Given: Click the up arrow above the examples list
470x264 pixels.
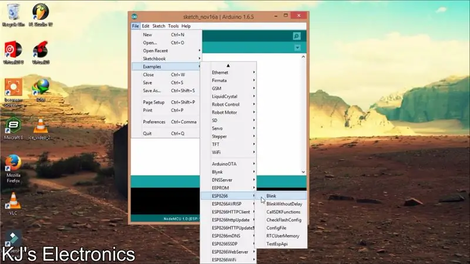Looking at the screenshot, I should click(x=228, y=65).
